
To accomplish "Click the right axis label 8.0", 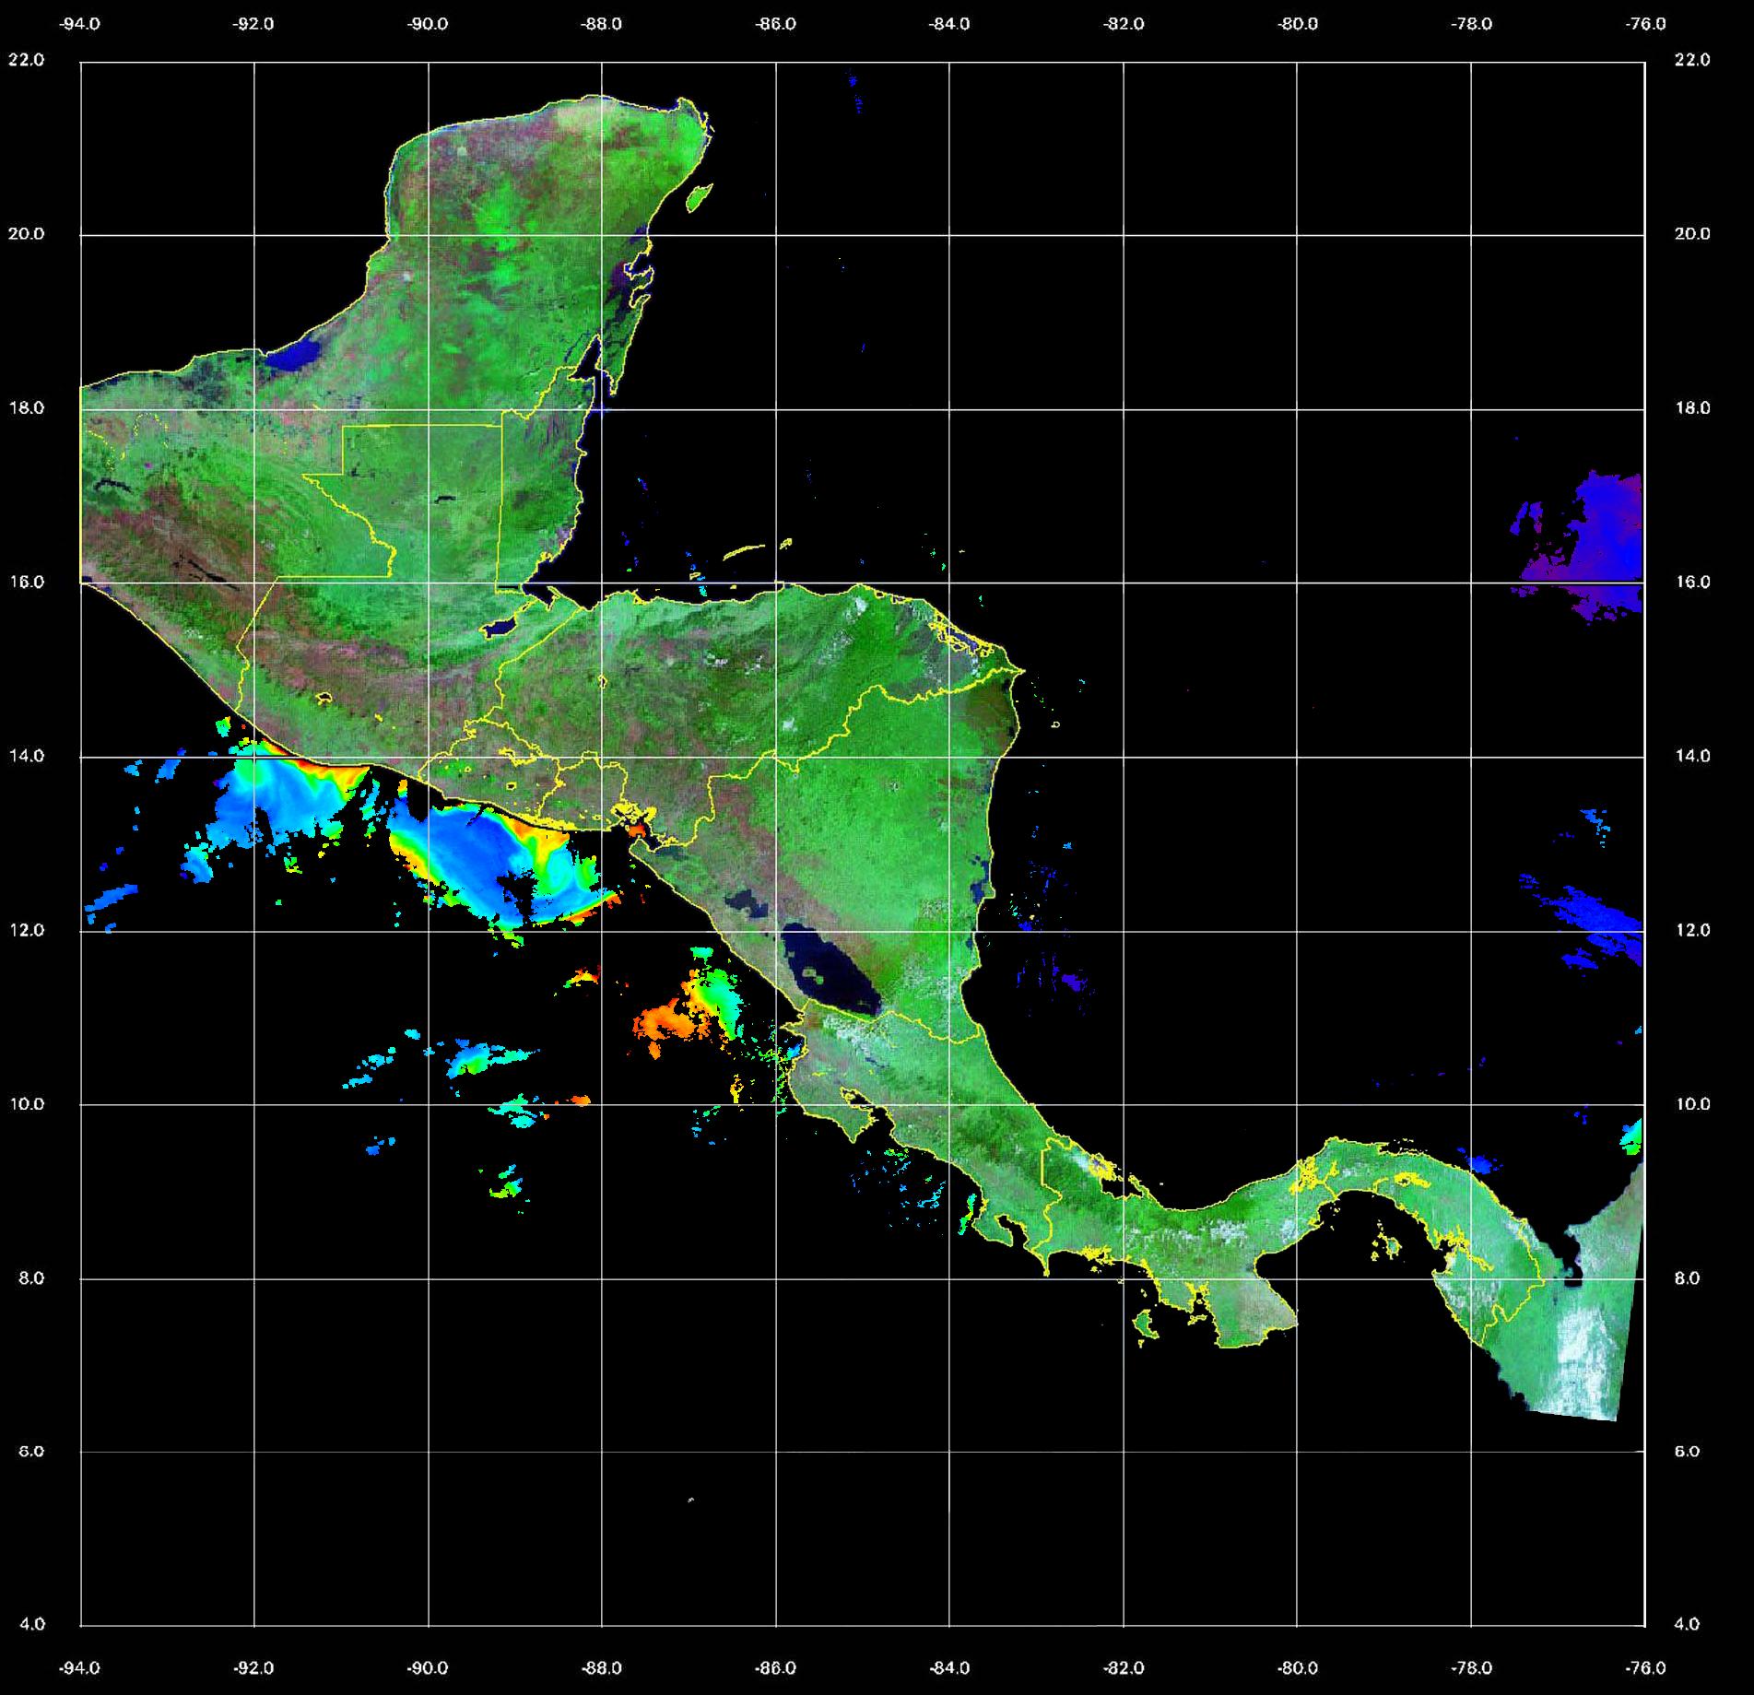I will point(1692,1278).
